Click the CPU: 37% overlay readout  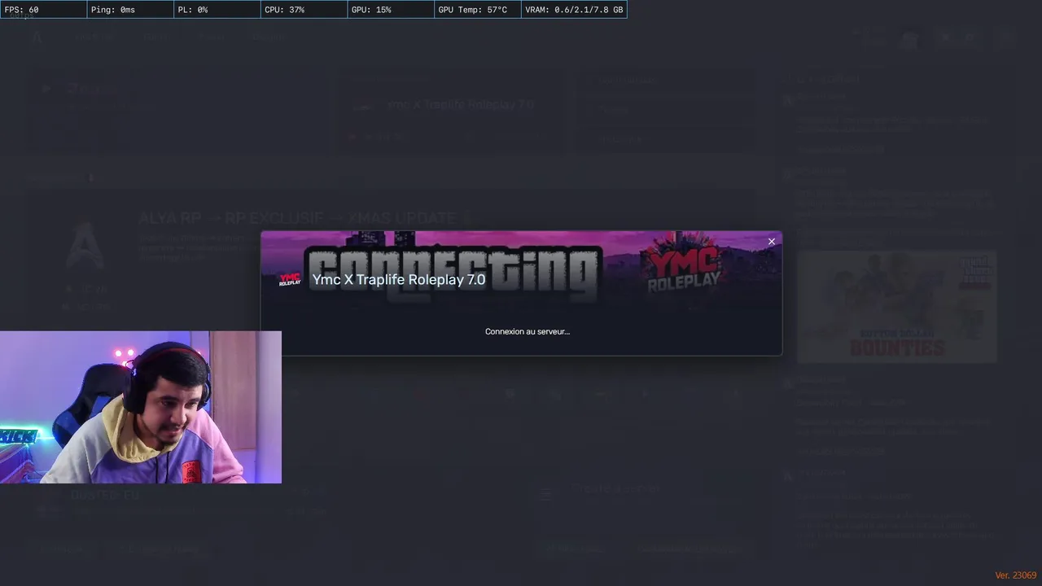tap(304, 10)
